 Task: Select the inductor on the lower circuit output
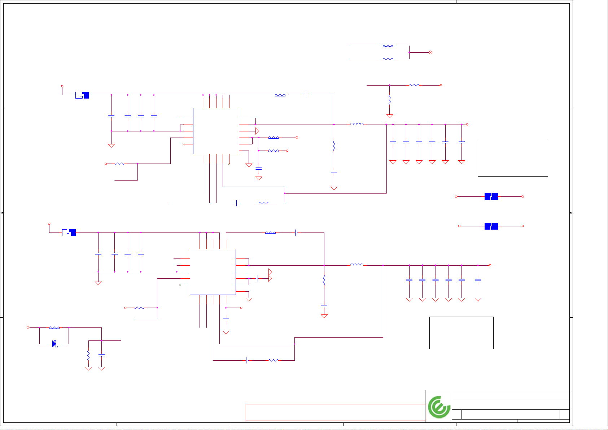pos(357,265)
